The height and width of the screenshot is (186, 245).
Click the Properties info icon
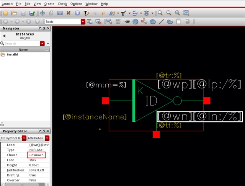[78, 13]
